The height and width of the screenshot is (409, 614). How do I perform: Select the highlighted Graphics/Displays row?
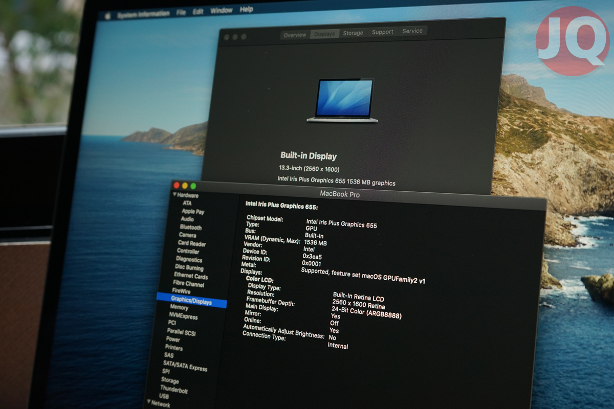point(191,300)
